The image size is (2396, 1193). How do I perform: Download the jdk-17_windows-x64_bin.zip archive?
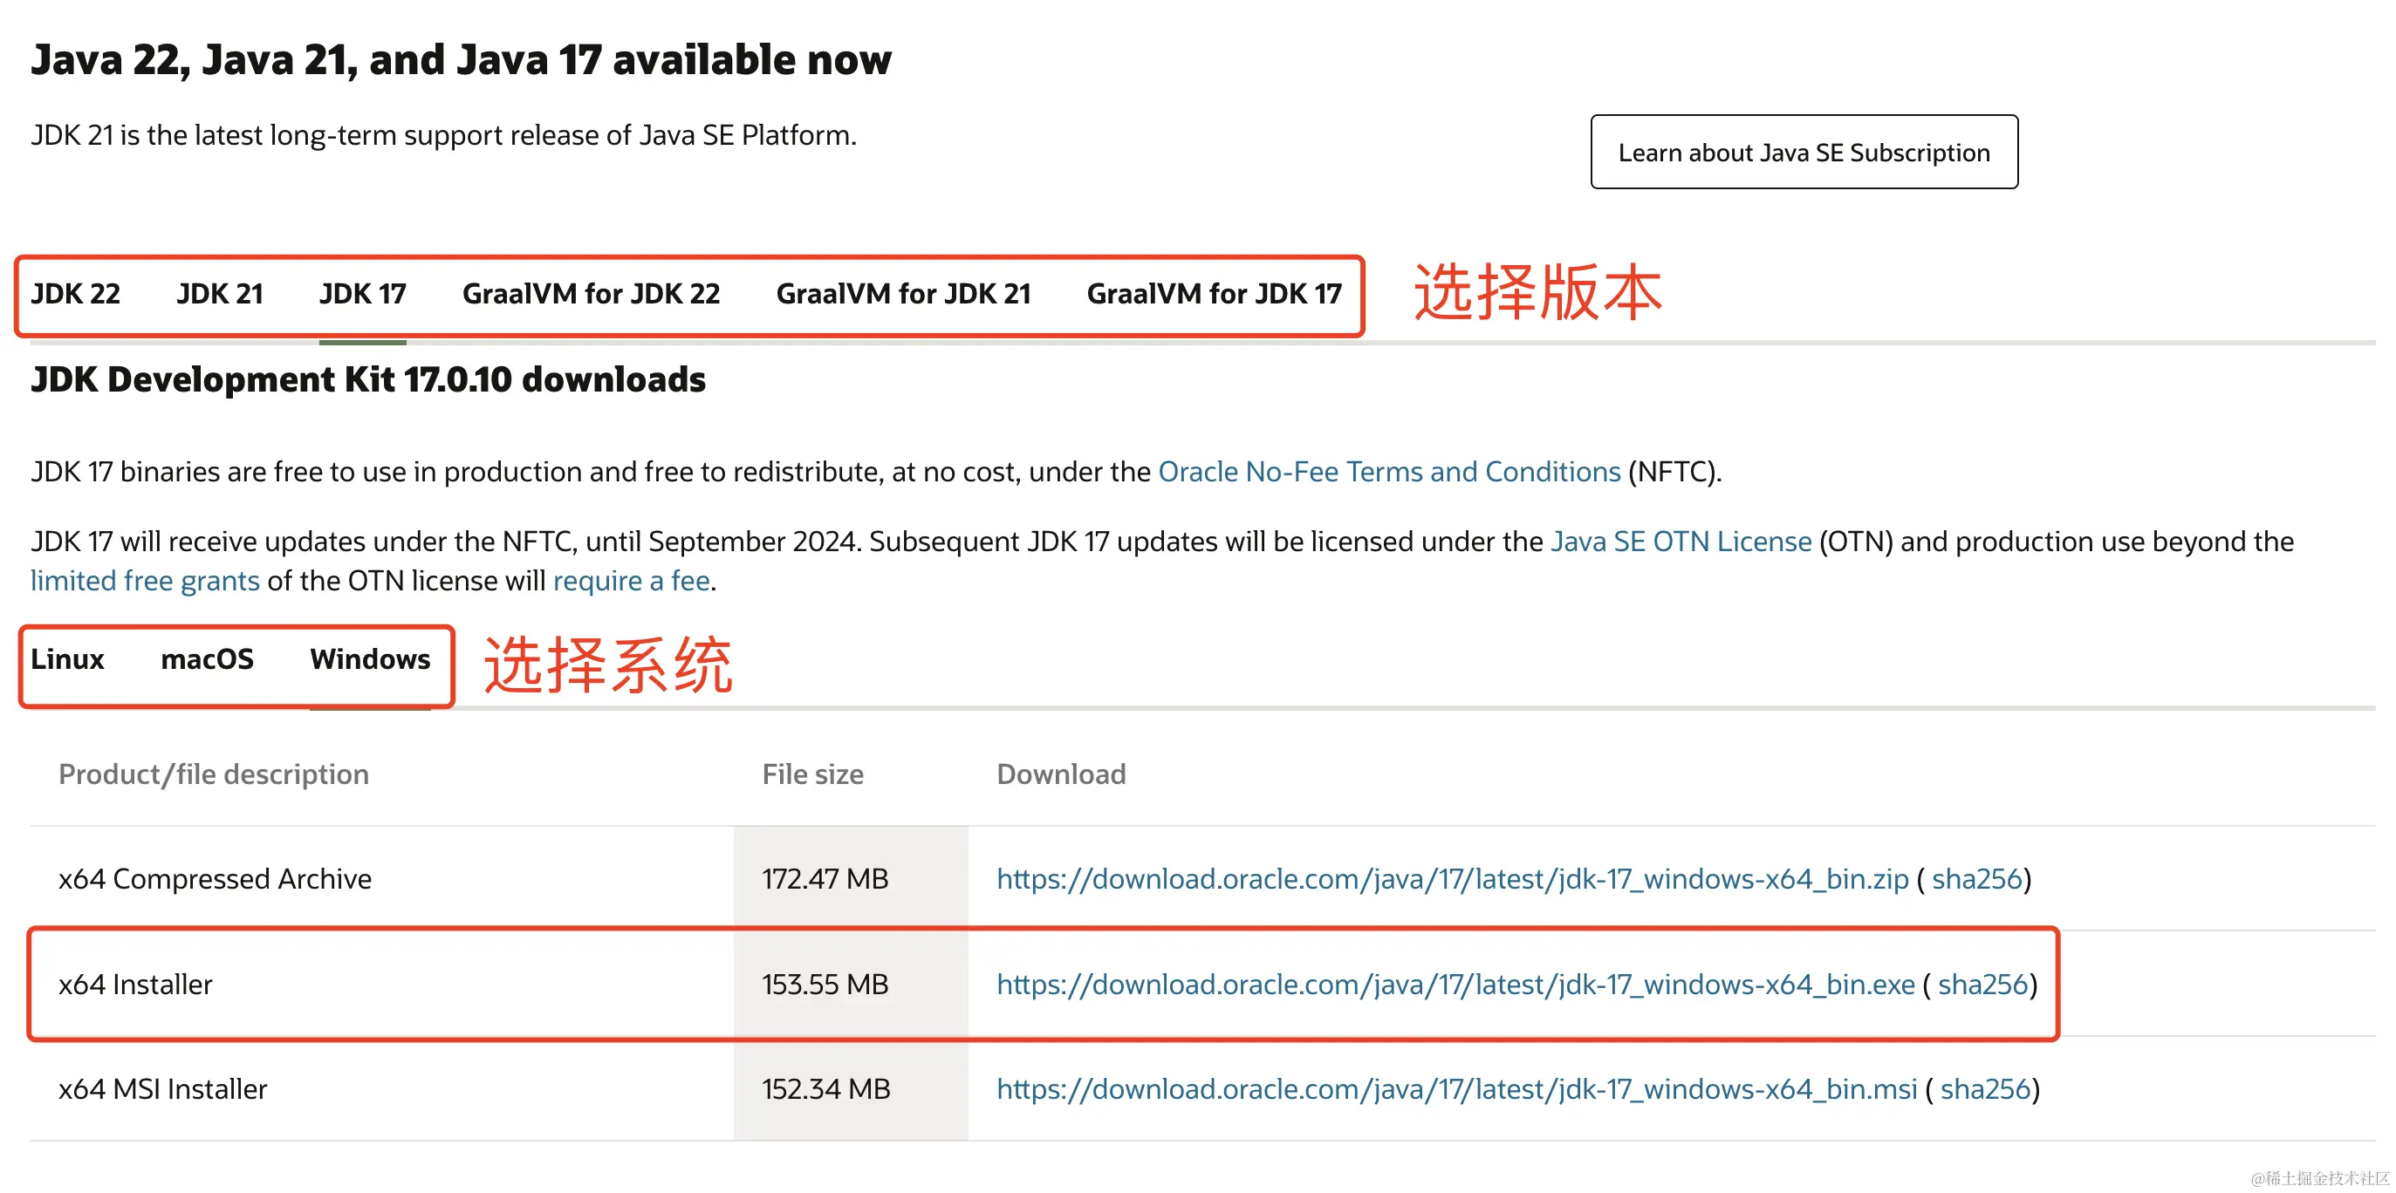1452,879
